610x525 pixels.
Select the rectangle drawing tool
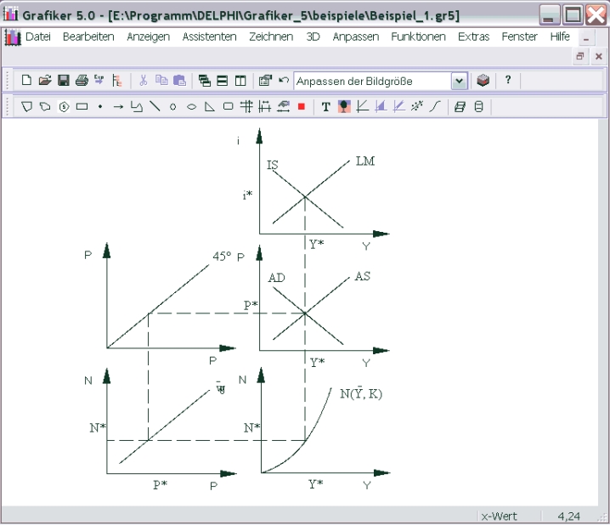82,107
